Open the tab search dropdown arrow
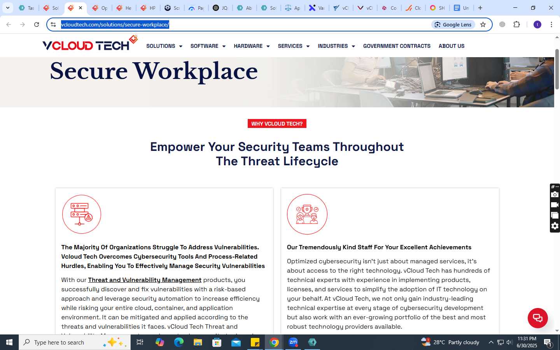Image resolution: width=560 pixels, height=350 pixels. point(7,8)
